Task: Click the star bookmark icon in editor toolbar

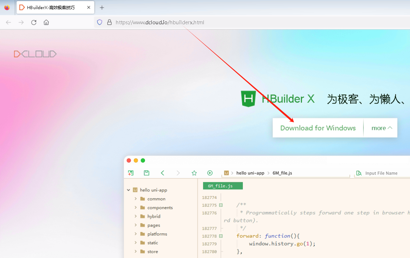Action: 194,173
